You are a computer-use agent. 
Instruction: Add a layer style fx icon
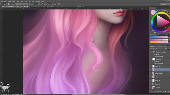[158, 91]
